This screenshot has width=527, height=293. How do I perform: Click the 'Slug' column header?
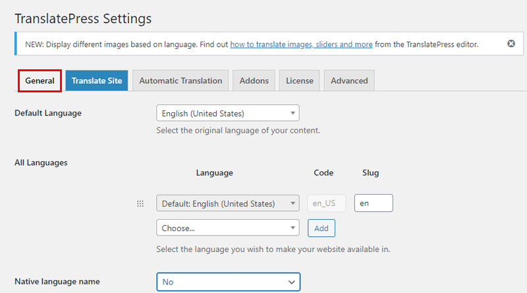[370, 173]
